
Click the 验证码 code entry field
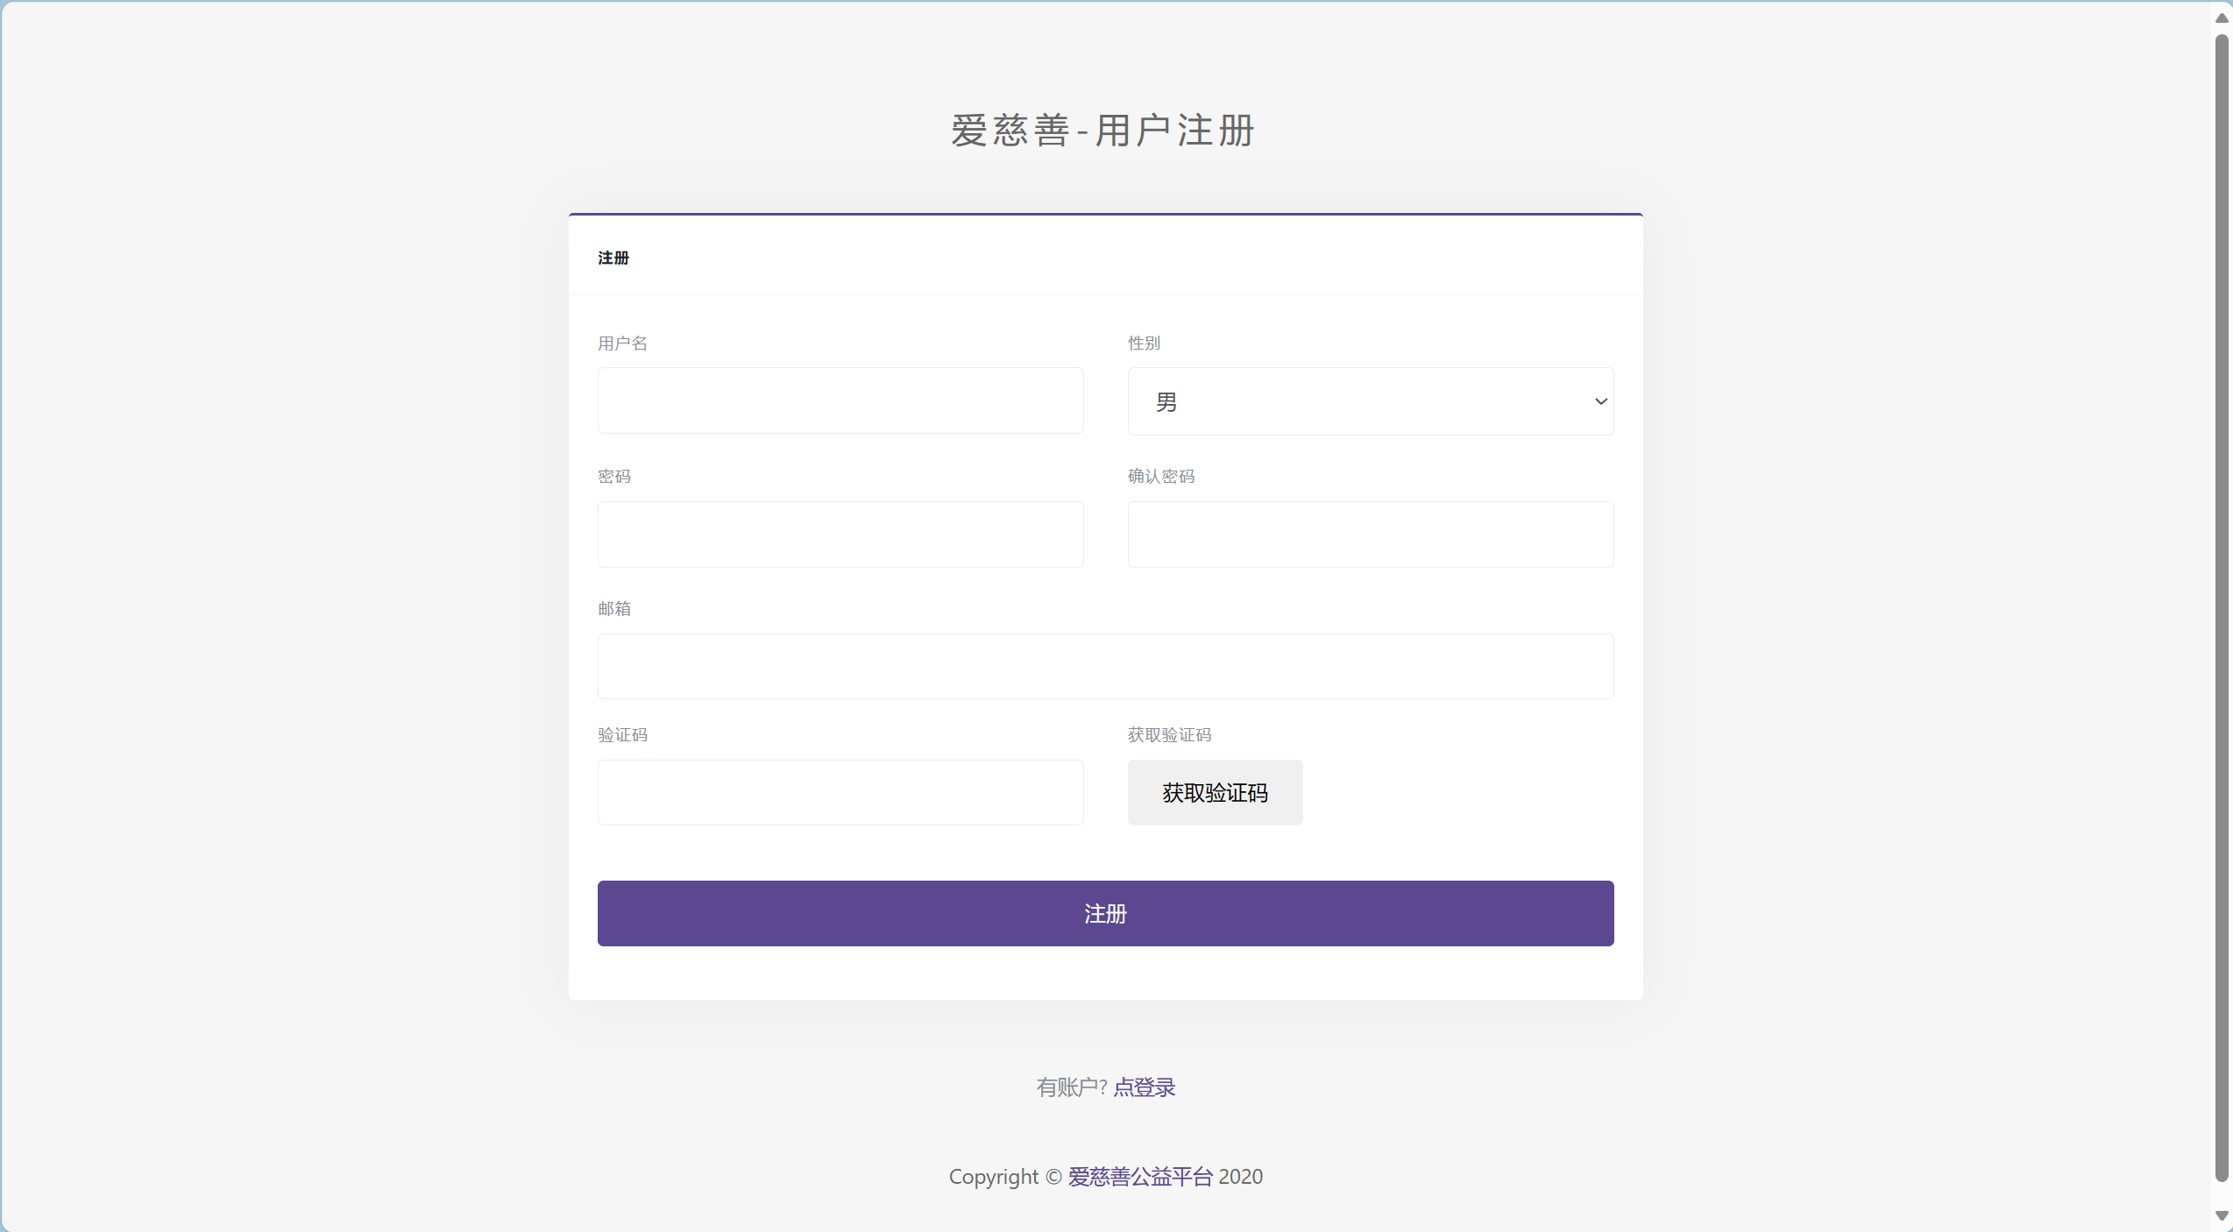[840, 792]
